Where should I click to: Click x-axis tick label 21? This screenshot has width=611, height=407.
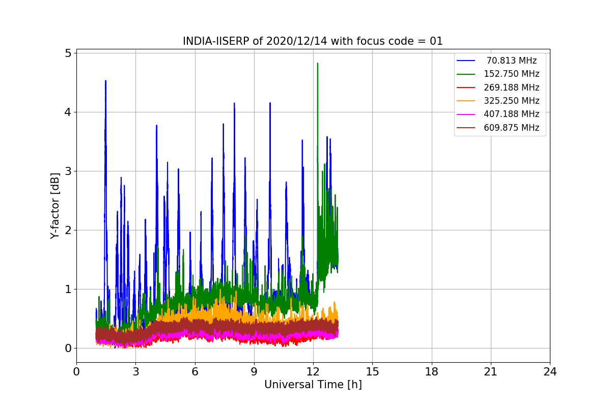(491, 372)
